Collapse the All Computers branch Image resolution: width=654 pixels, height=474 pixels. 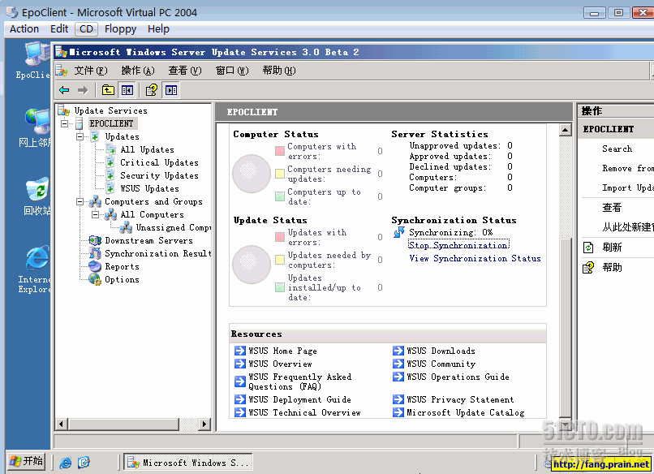pyautogui.click(x=95, y=214)
